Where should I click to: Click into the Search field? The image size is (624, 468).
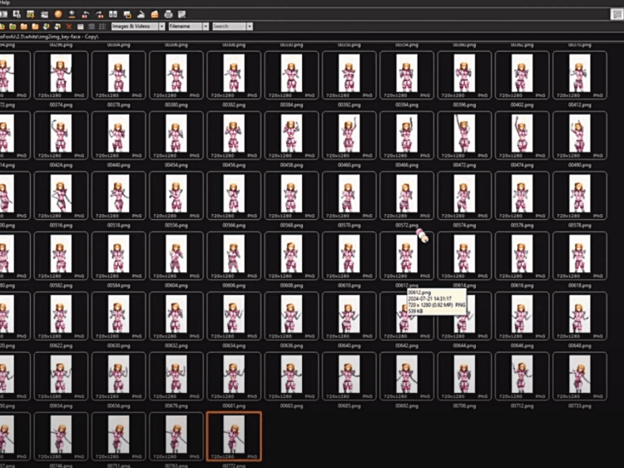click(x=229, y=27)
